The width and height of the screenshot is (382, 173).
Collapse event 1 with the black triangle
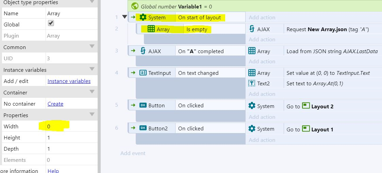click(x=124, y=17)
